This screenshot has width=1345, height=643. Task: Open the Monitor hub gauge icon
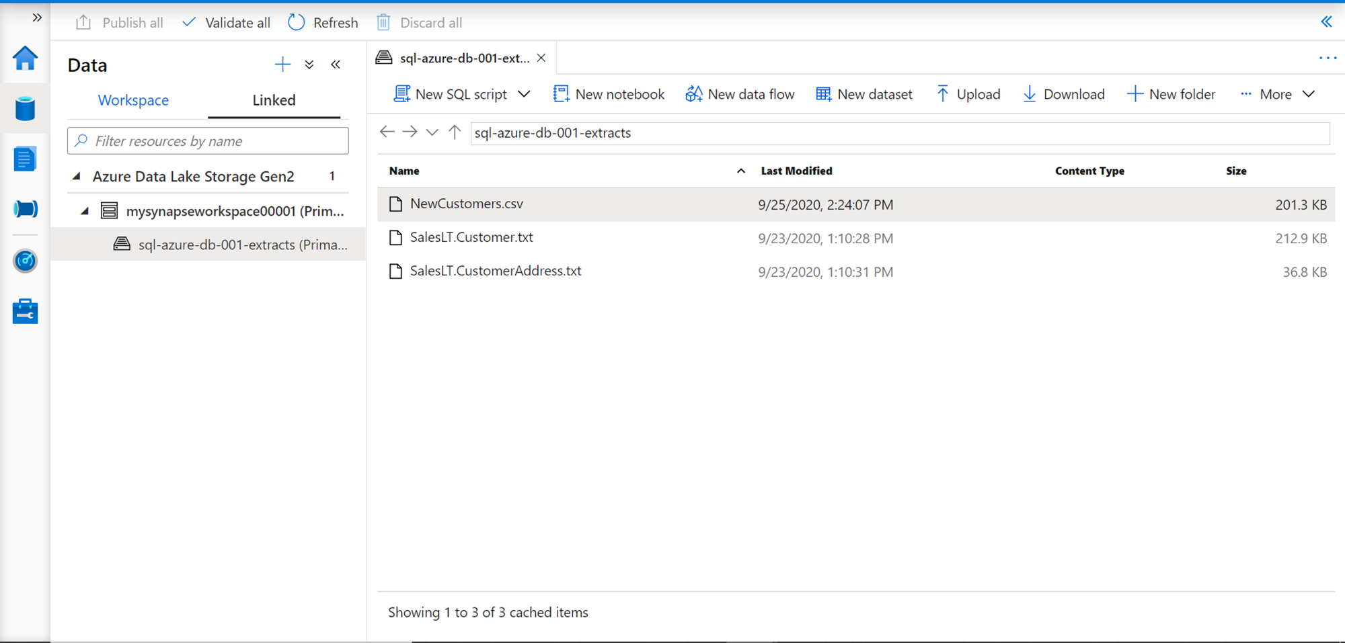(25, 261)
